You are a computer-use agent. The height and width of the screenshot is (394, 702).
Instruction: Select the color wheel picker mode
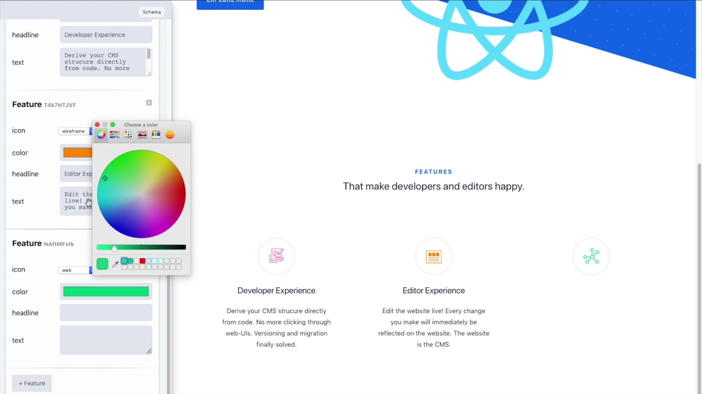tap(101, 135)
